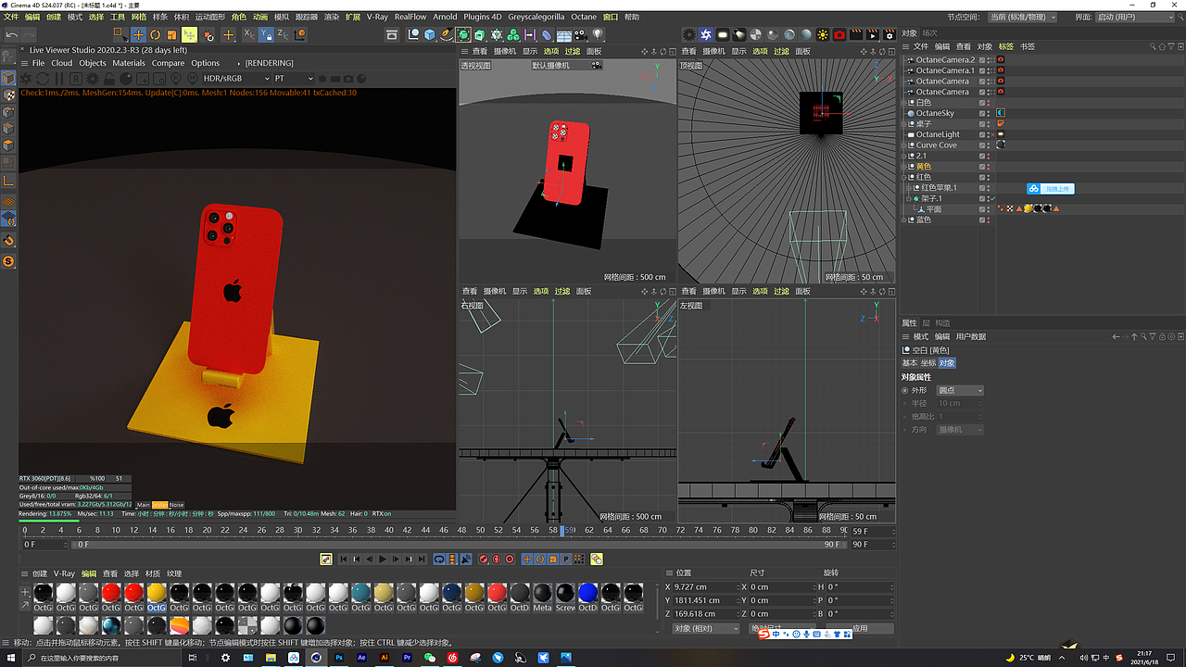
Task: Open the 对象 (相对) coordinate dropdown
Action: coord(706,628)
